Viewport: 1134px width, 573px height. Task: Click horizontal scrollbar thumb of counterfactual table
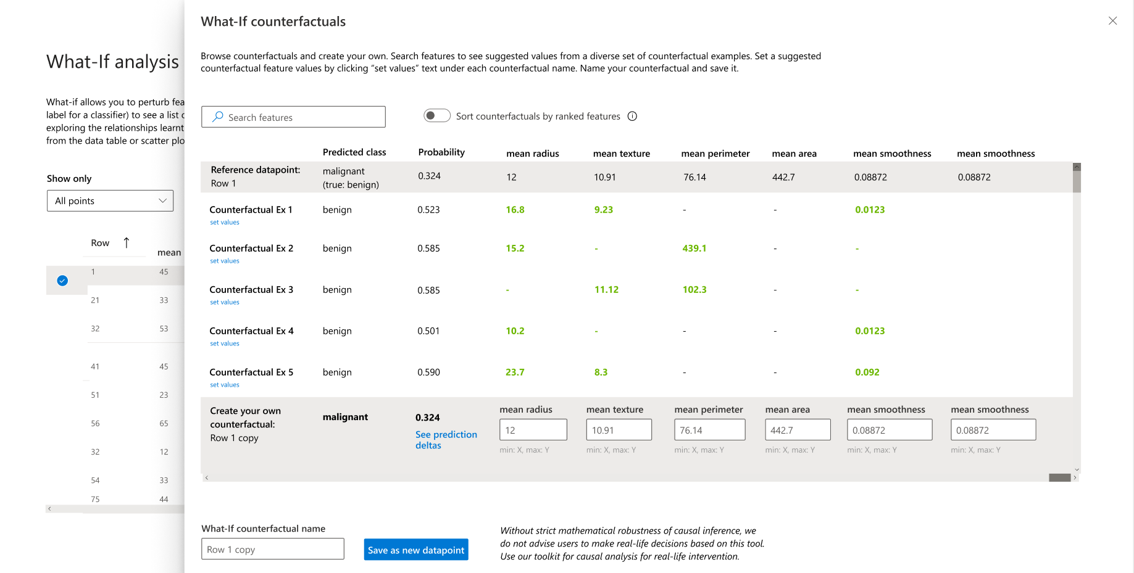(1059, 477)
